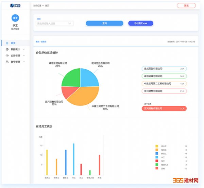Click the 导出到Excel export button
204x188 pixels.
pos(140,23)
